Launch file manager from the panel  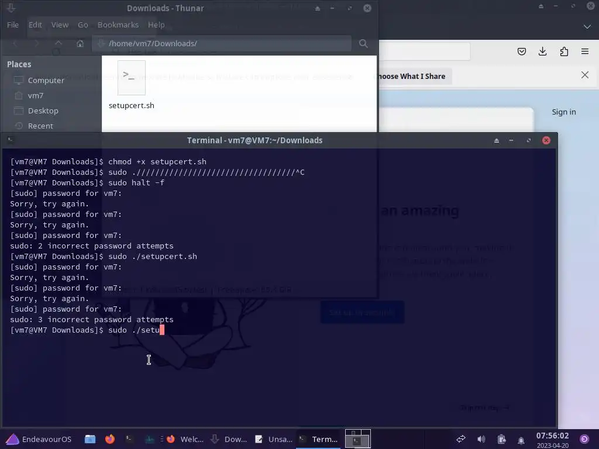pos(90,439)
